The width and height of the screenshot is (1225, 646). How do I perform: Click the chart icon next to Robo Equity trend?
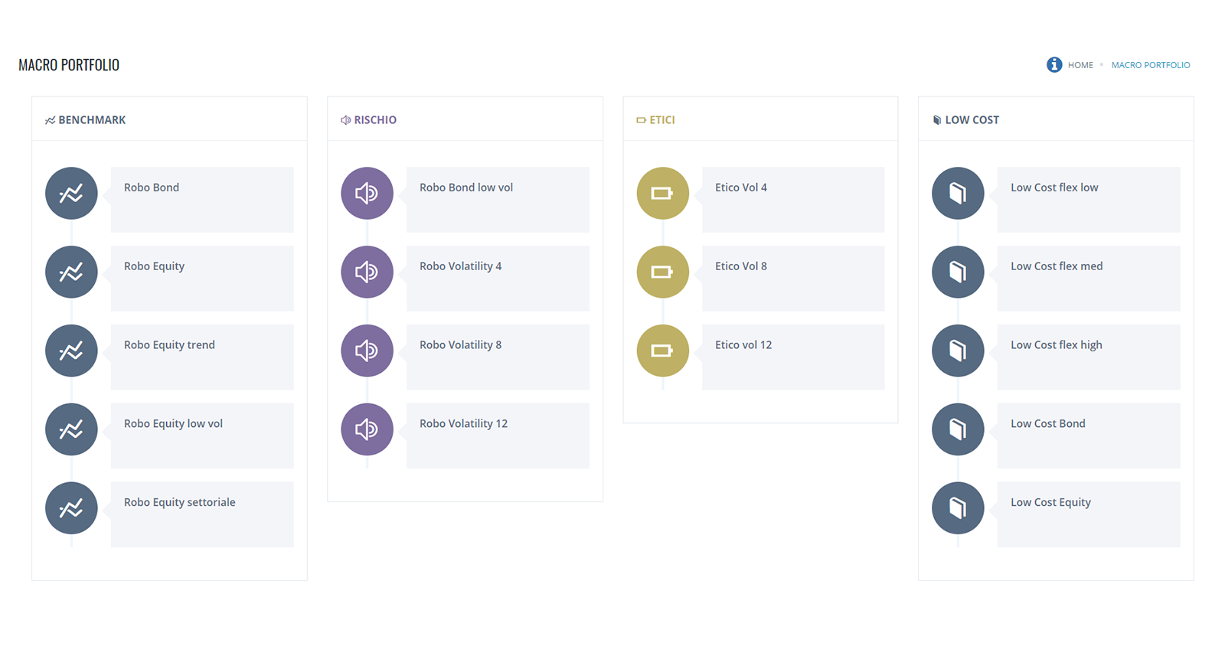[71, 351]
